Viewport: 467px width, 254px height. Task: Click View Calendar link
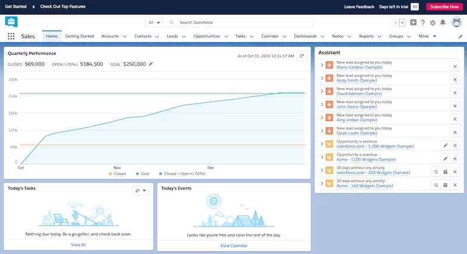tap(234, 246)
